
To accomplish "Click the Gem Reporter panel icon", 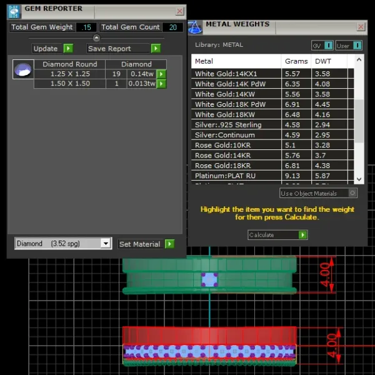I will coord(14,12).
